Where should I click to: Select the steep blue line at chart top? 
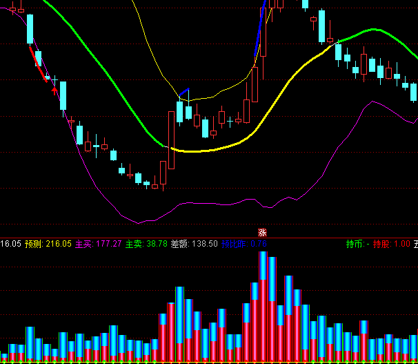pyautogui.click(x=261, y=35)
